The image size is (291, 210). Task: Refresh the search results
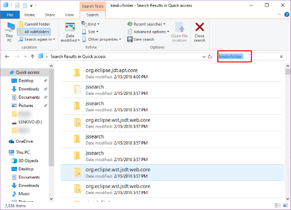210,57
